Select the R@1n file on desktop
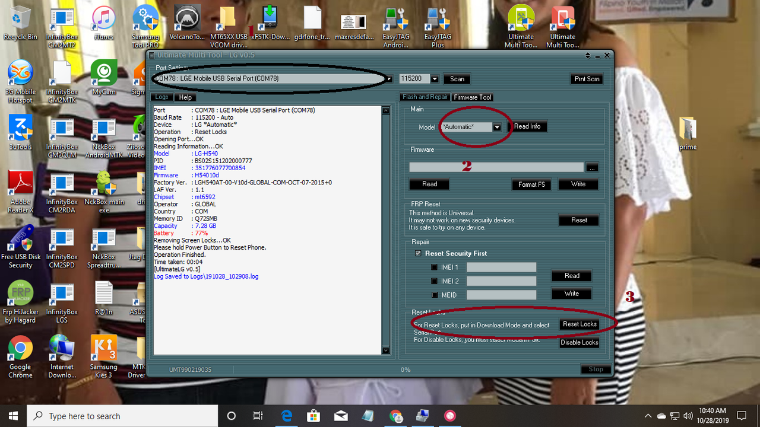The width and height of the screenshot is (760, 427). tap(104, 298)
